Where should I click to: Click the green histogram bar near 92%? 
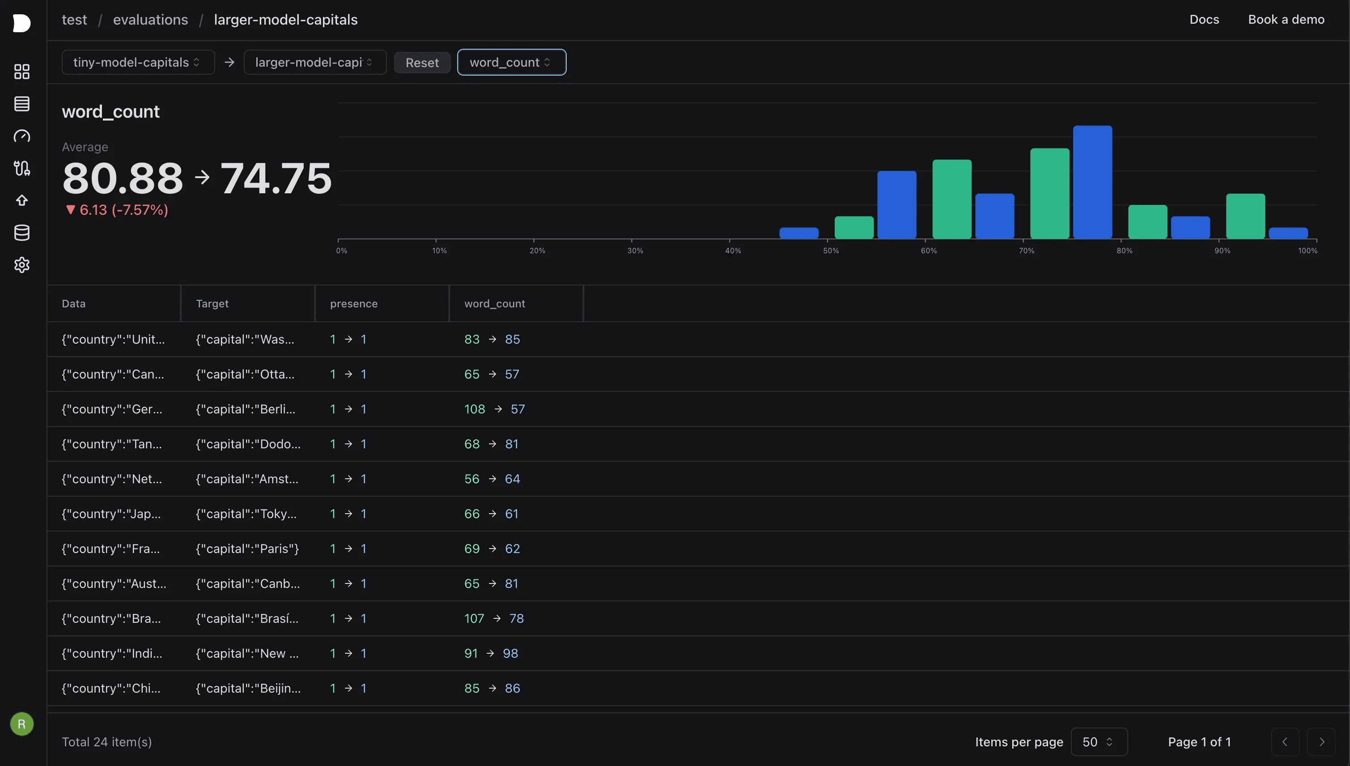(x=1245, y=216)
